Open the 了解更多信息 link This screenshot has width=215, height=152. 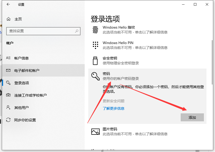tap(114, 108)
